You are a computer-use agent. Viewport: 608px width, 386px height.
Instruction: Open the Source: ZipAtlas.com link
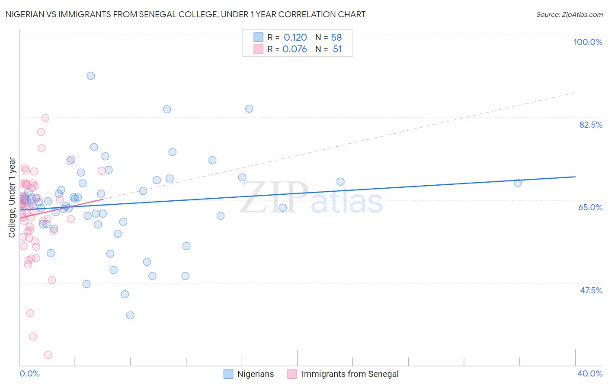tap(570, 14)
